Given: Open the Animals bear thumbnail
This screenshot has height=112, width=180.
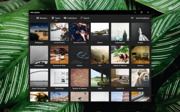Looking at the screenshot, I should [140, 78].
